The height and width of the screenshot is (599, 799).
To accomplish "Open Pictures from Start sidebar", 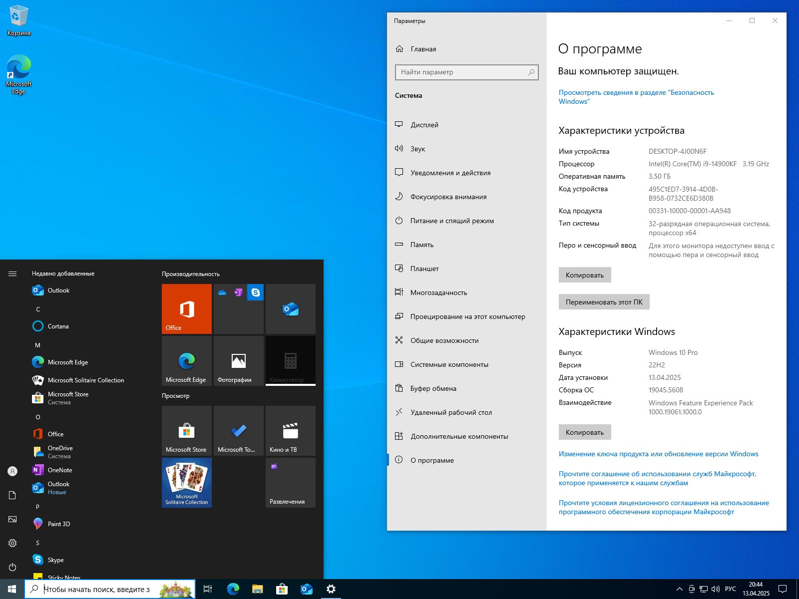I will pos(12,519).
